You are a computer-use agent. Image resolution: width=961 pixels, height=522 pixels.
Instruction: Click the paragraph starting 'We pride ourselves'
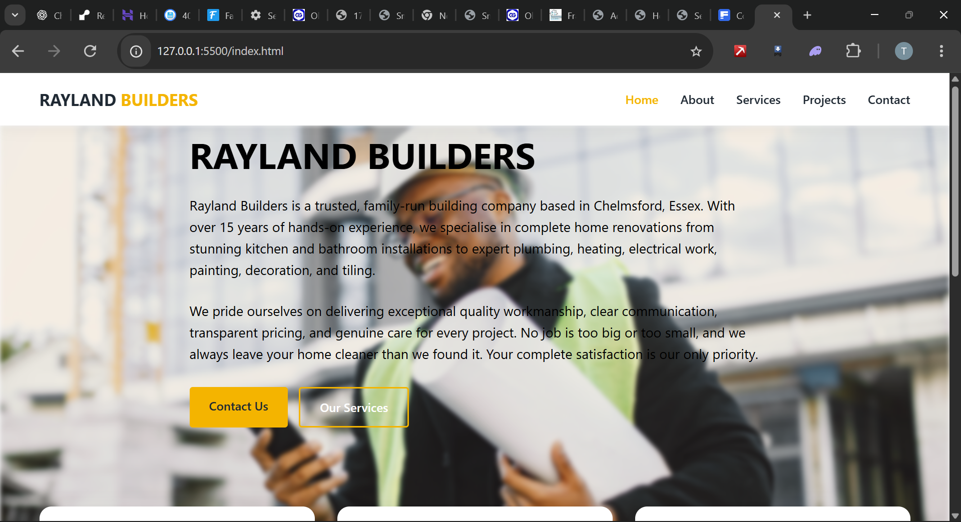[473, 333]
